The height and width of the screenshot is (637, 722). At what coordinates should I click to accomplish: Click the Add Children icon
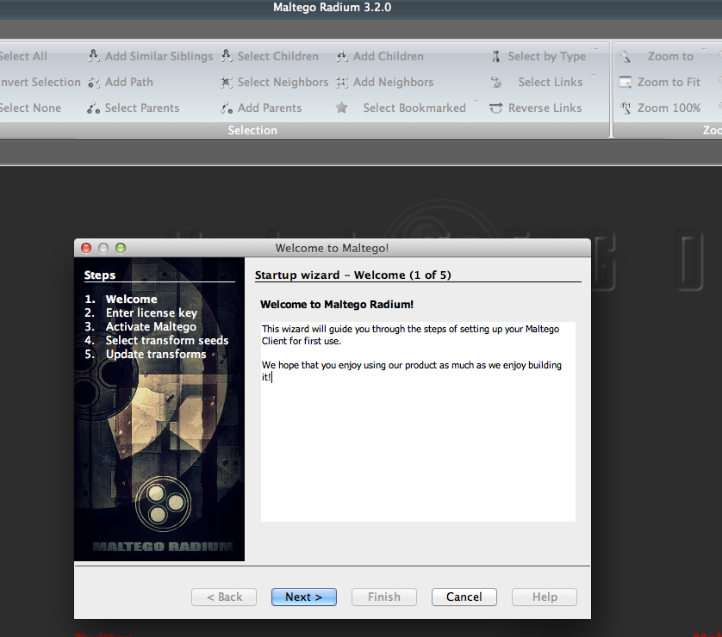(x=342, y=56)
